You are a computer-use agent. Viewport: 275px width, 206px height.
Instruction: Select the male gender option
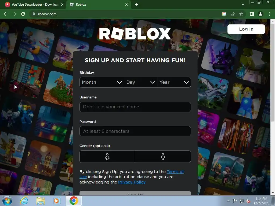point(163,157)
